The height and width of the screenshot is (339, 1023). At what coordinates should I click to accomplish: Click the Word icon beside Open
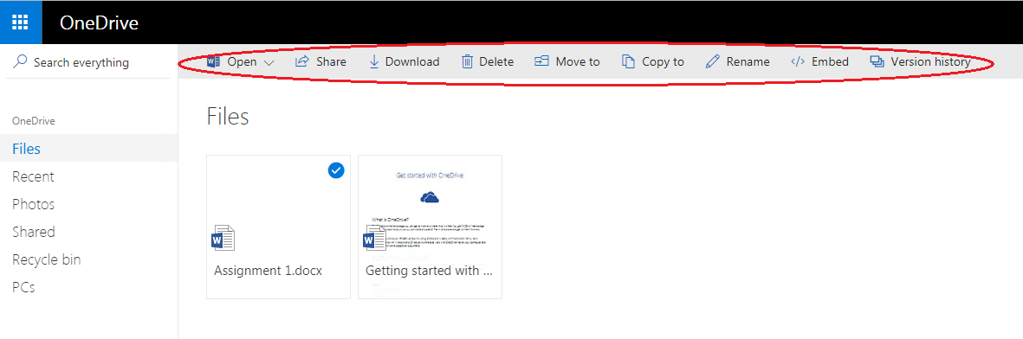point(213,62)
